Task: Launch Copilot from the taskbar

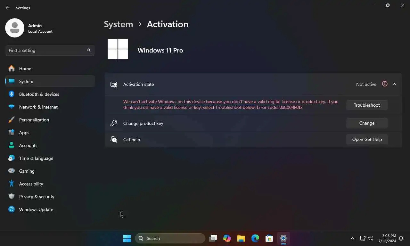Action: [x=227, y=238]
